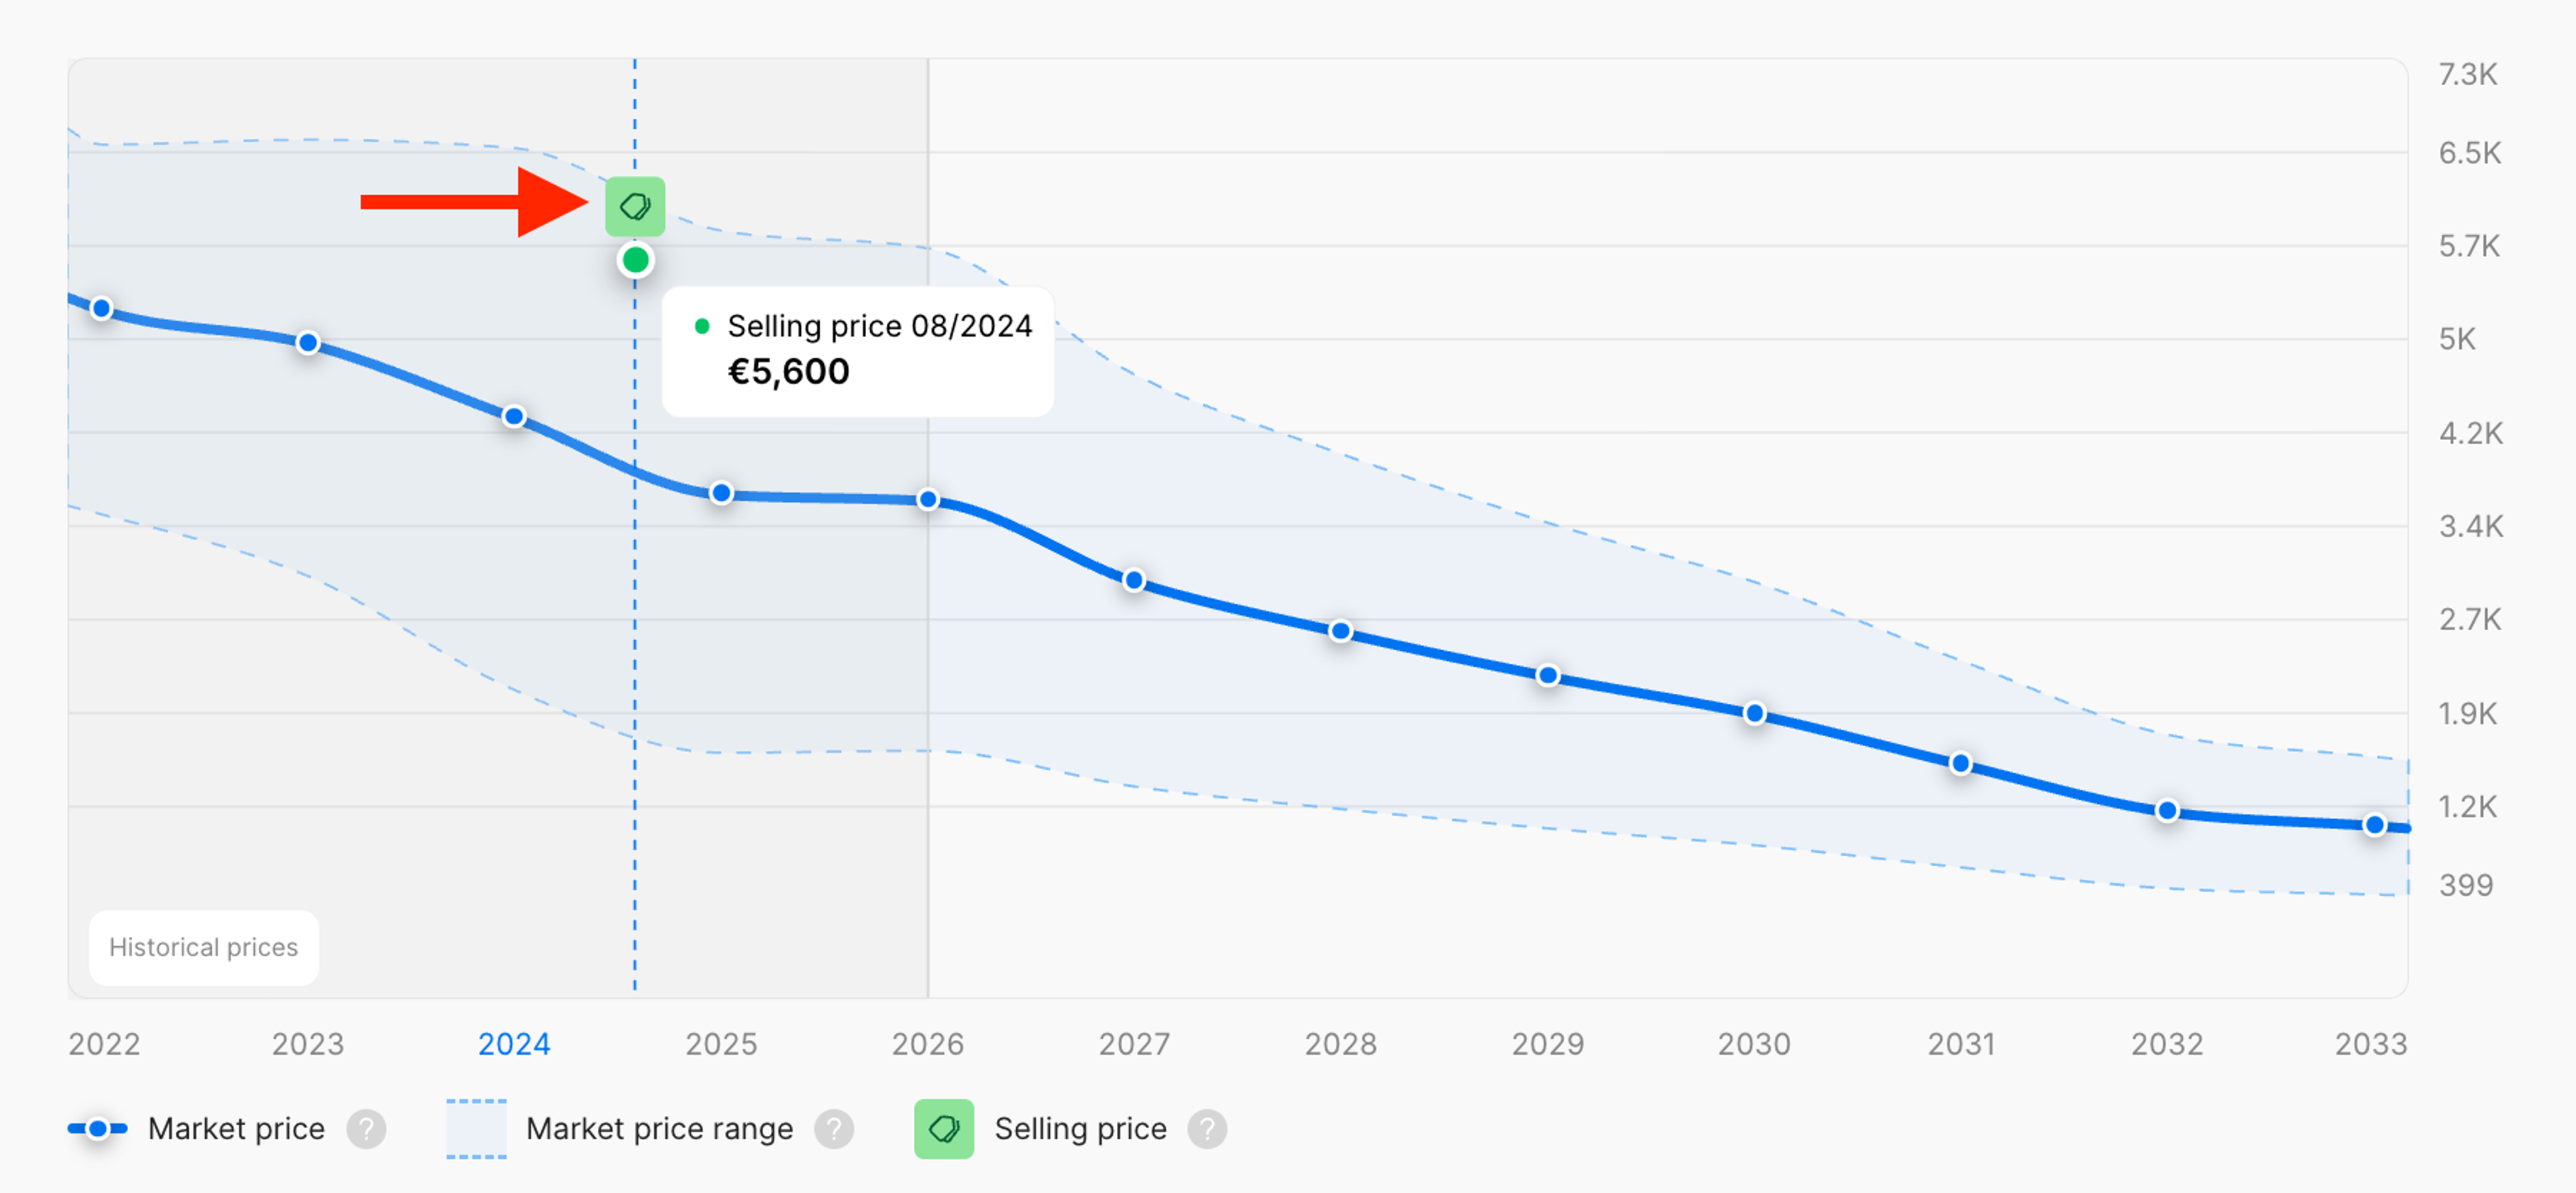
Task: Select the highlighted 2024 year label
Action: (x=514, y=1044)
